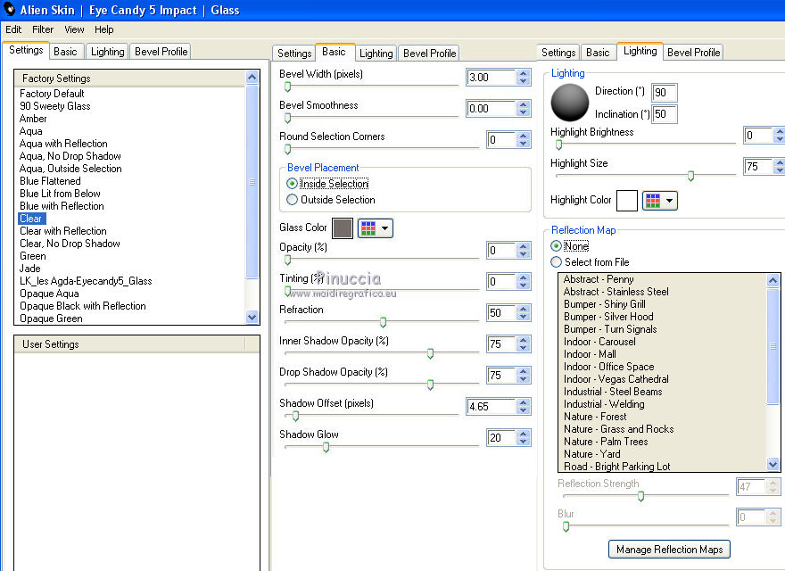Increase Shadow Offset with up arrow

523,402
